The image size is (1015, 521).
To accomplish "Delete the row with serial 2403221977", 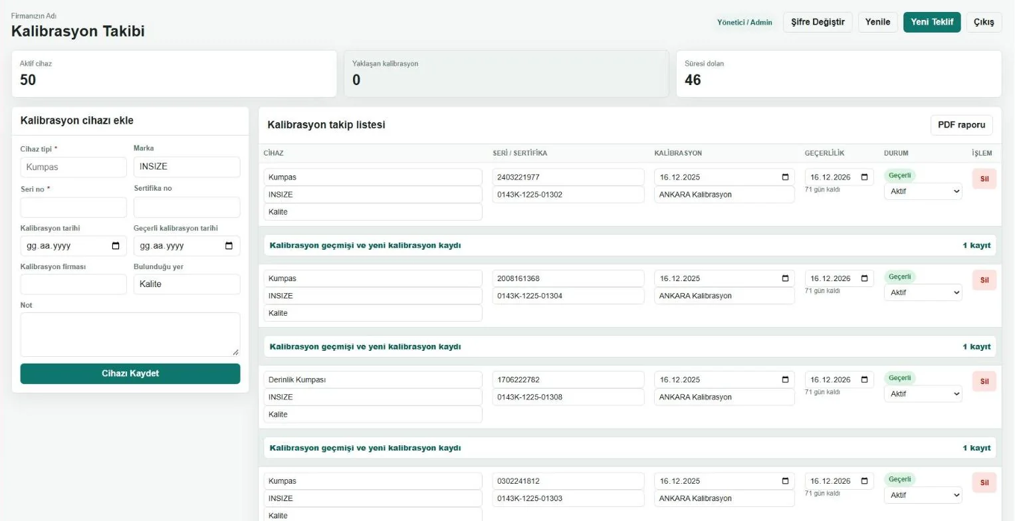I will 984,179.
